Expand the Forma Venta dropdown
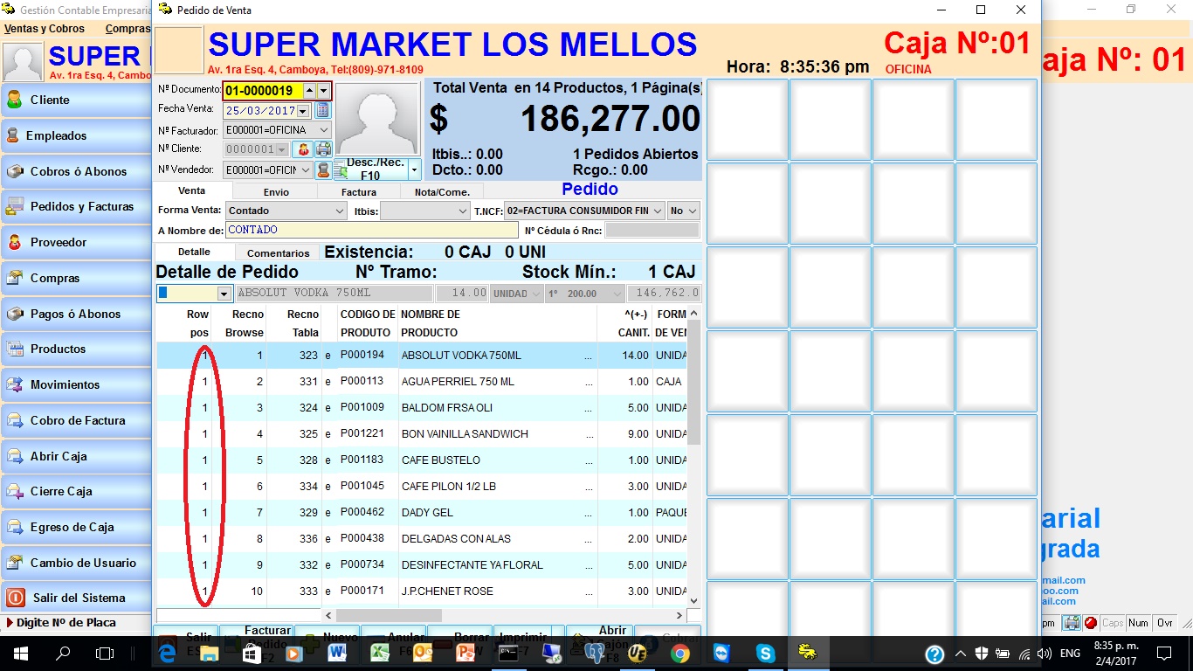 340,211
